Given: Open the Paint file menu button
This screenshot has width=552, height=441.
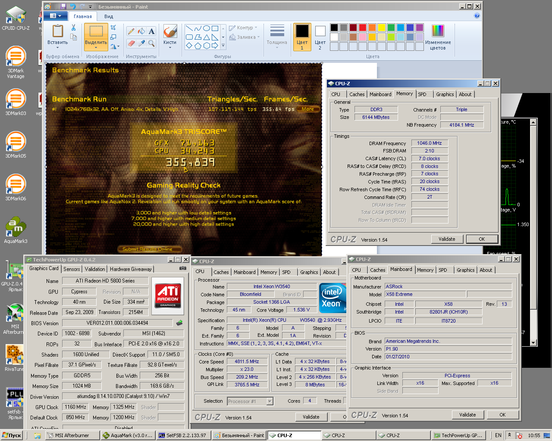Looking at the screenshot, I should point(55,16).
